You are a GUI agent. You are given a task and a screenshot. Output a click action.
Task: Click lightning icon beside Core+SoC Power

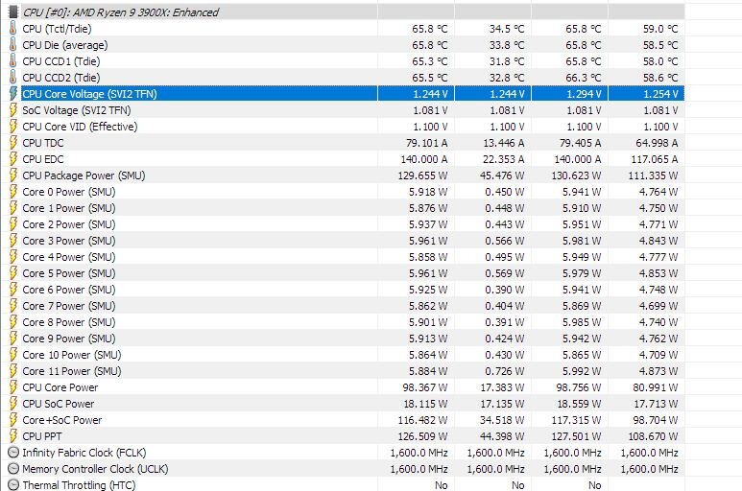pos(13,420)
